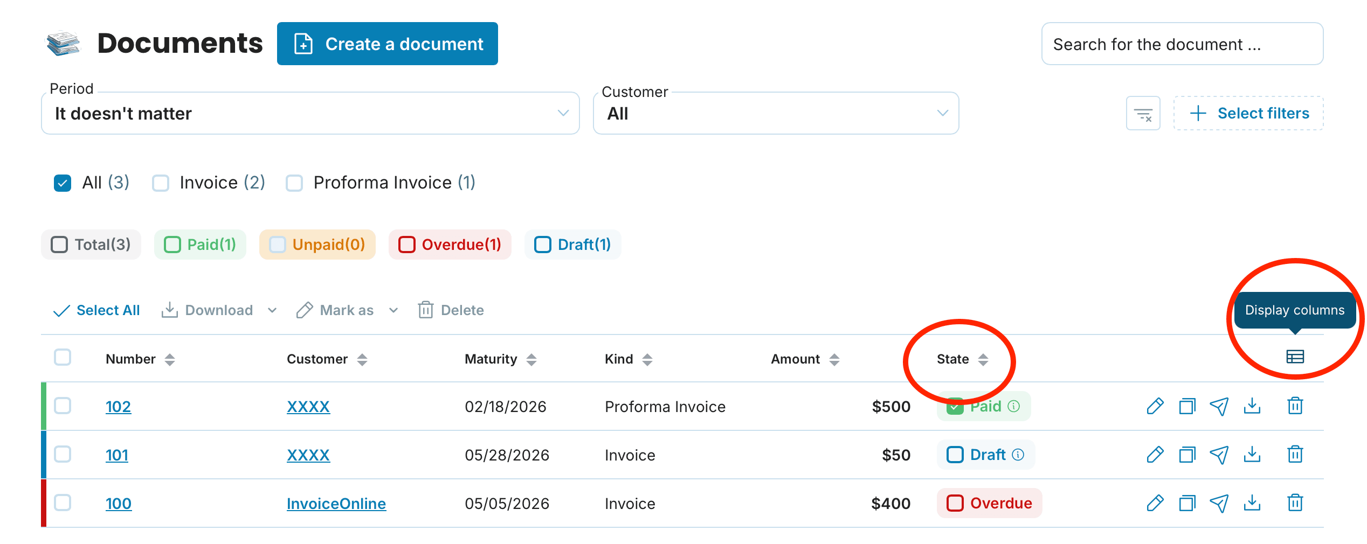Filter by Paid(1) status chip

click(200, 245)
